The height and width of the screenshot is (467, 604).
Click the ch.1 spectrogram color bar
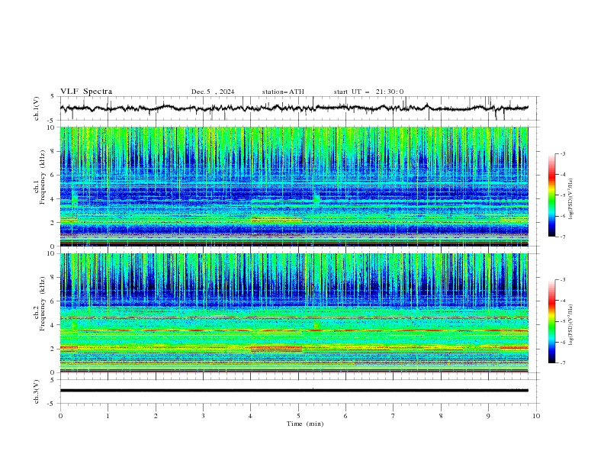click(x=551, y=195)
